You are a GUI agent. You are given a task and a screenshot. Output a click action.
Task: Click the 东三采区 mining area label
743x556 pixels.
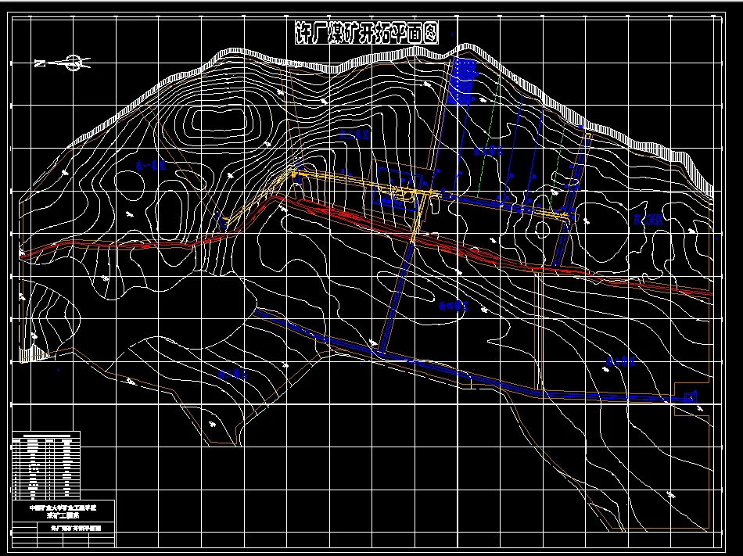point(355,135)
